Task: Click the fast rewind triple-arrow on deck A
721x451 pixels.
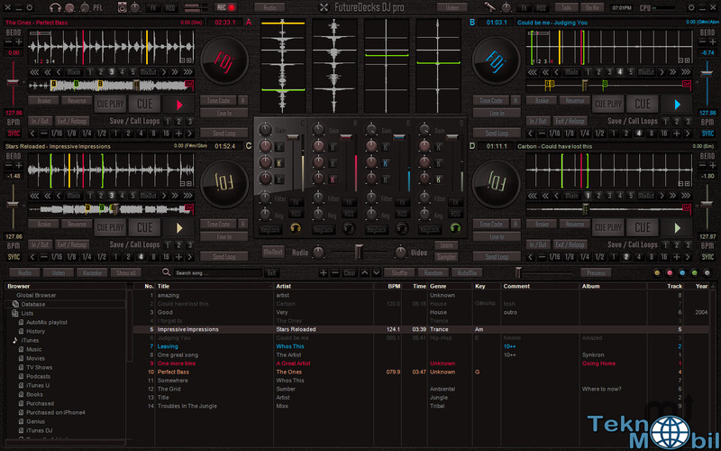Action: (34, 72)
